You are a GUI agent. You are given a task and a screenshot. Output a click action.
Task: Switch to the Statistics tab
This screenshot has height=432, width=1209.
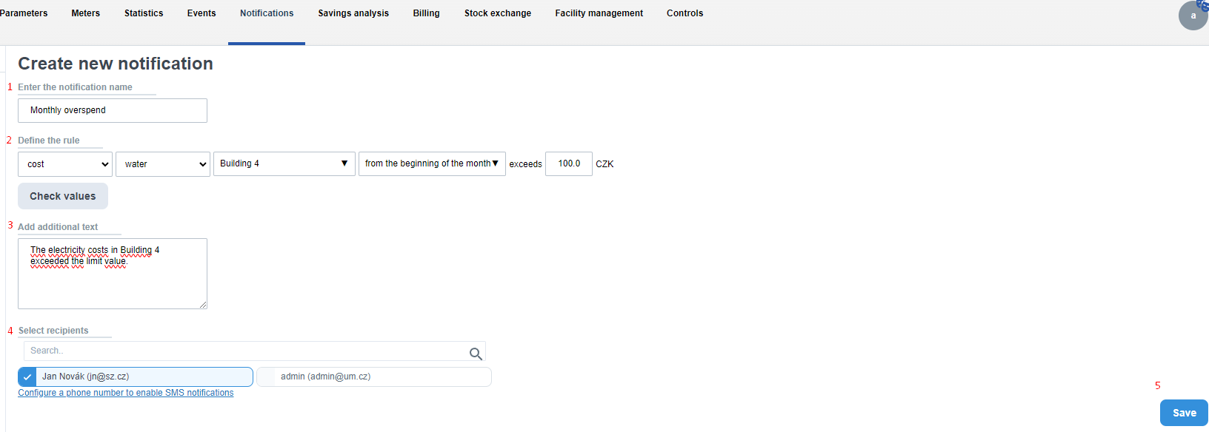144,13
